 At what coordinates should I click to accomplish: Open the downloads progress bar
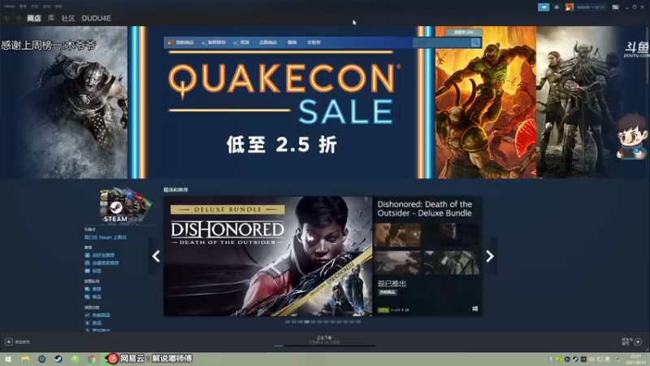click(x=324, y=345)
